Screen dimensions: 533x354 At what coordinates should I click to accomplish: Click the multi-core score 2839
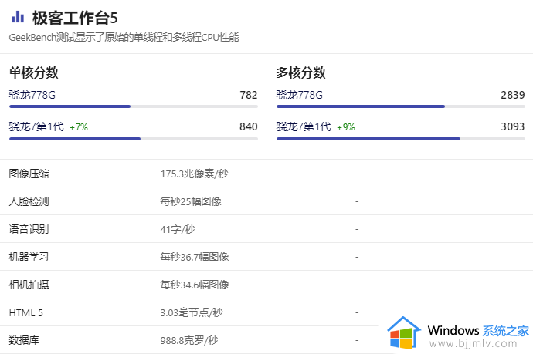(x=513, y=95)
